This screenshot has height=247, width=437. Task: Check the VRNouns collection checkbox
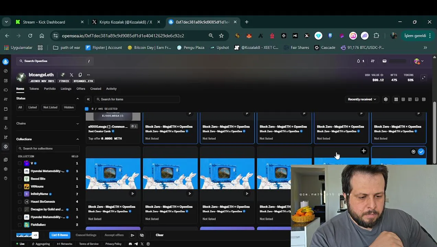(x=20, y=186)
